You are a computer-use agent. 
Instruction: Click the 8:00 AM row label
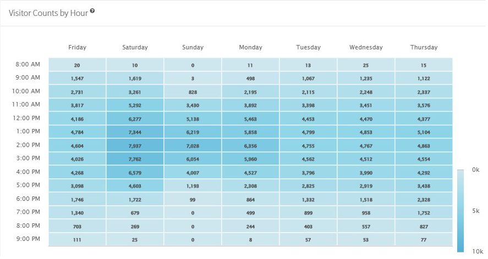point(28,65)
